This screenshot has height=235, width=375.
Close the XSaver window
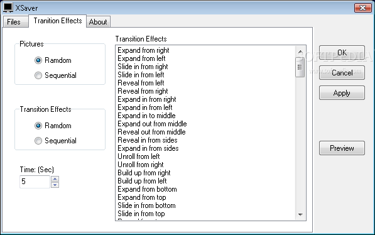point(362,8)
